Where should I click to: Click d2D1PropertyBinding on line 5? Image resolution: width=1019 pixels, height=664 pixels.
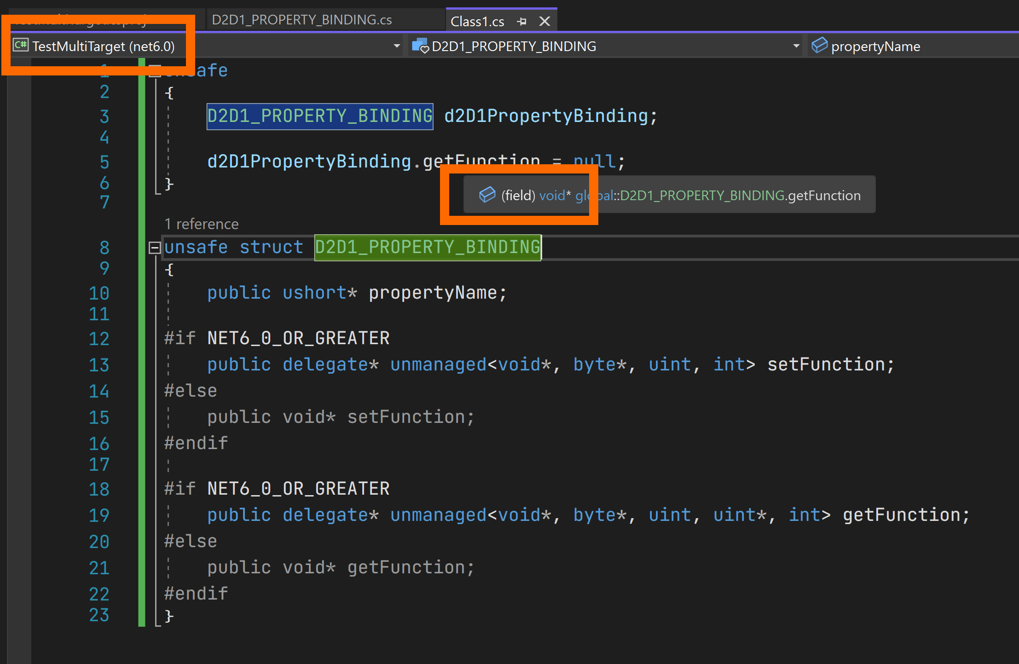309,162
